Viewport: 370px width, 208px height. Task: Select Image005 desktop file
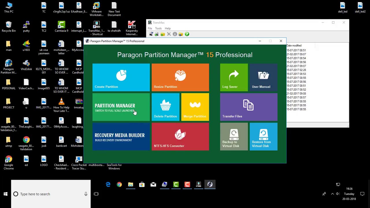[44, 84]
